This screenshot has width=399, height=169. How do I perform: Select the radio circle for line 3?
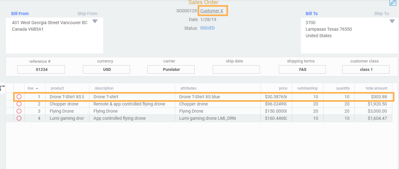pos(19,111)
